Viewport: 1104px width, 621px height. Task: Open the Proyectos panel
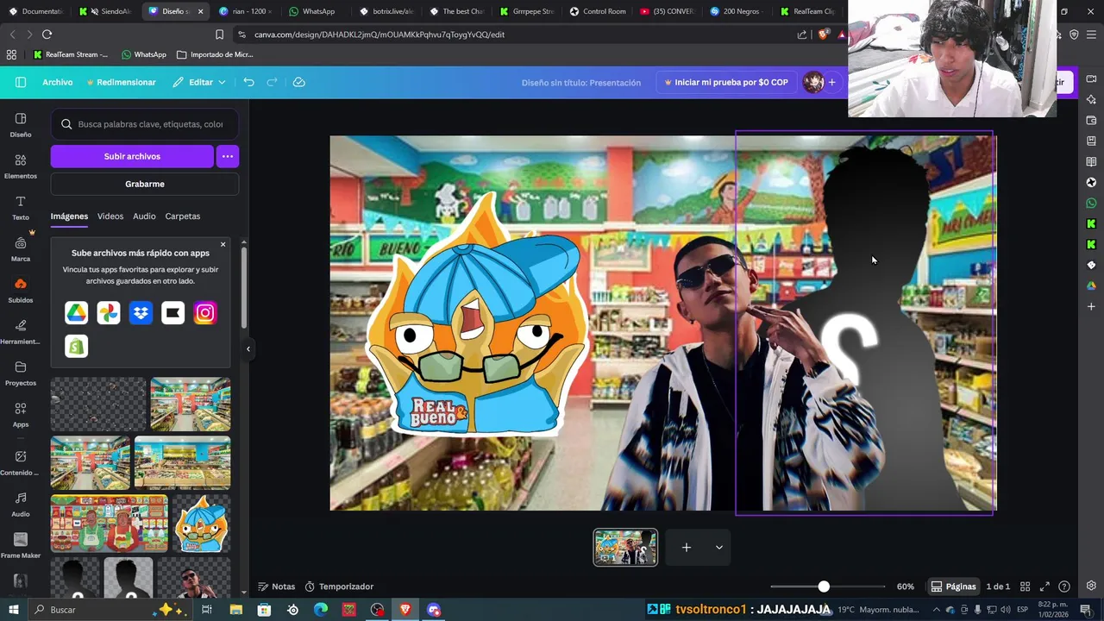tap(21, 373)
